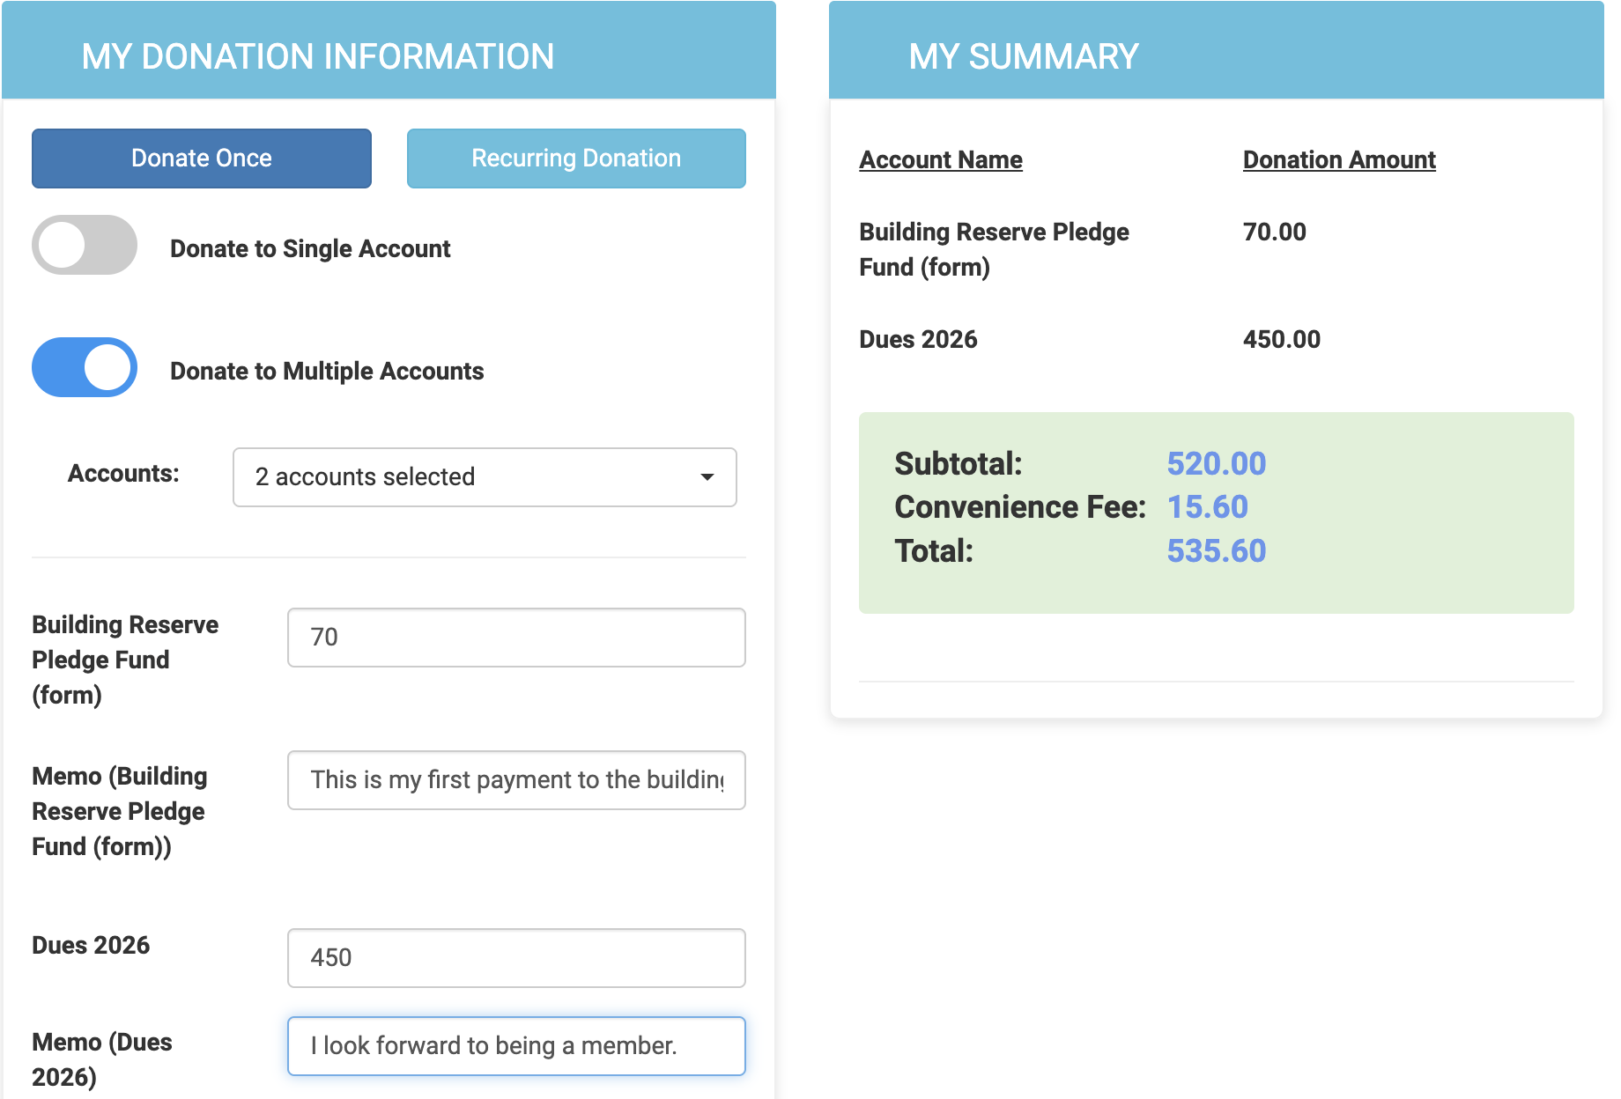Click the Donation Amount column header
Viewport: 1621px width, 1099px height.
point(1338,160)
